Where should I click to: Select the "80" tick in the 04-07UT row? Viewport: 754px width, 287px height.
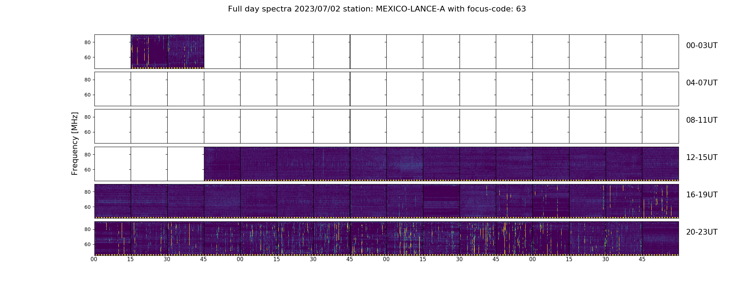88,80
